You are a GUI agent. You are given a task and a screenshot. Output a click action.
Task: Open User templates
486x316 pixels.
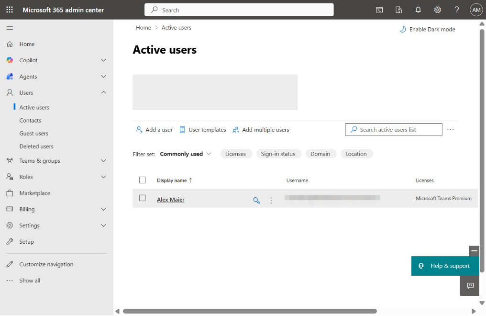point(203,130)
